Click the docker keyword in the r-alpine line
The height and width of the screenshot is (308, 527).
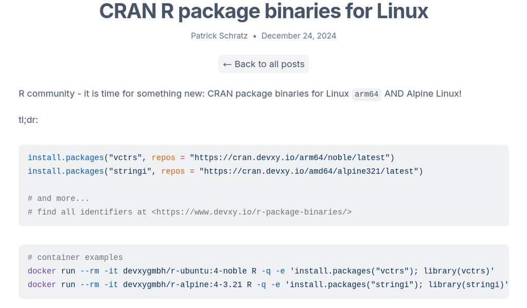[x=42, y=284]
